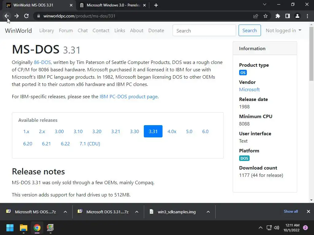This screenshot has width=314, height=235.
Task: Select release 3.00
Action: [x=59, y=132]
